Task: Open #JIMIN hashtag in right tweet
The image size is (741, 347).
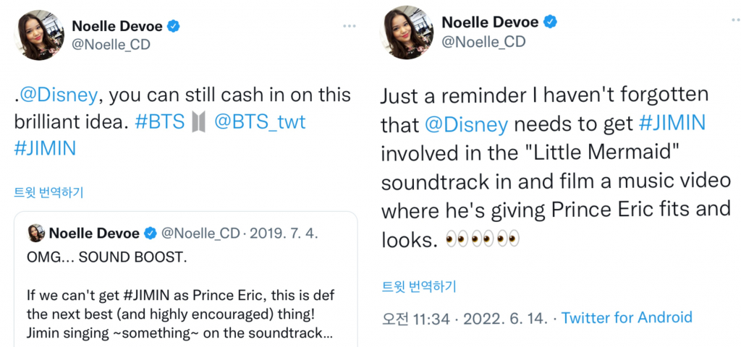Action: click(672, 124)
